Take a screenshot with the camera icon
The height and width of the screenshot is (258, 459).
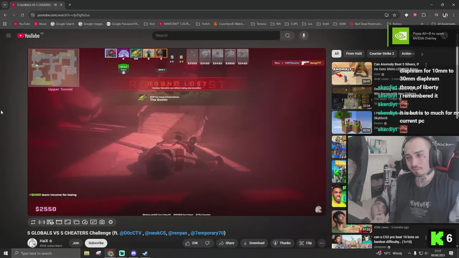[102, 222]
